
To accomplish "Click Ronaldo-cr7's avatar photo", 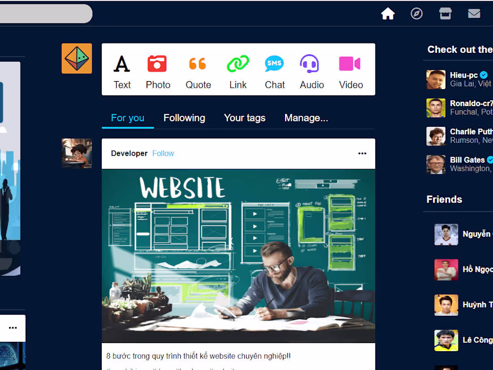I will point(436,108).
